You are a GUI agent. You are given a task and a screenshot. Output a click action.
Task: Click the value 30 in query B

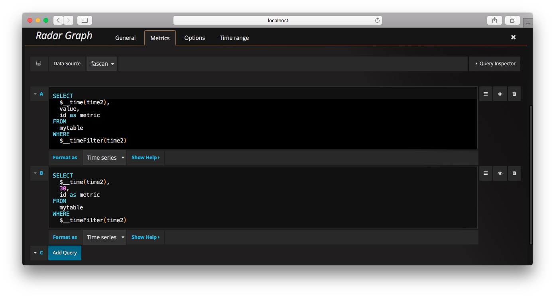(x=63, y=188)
